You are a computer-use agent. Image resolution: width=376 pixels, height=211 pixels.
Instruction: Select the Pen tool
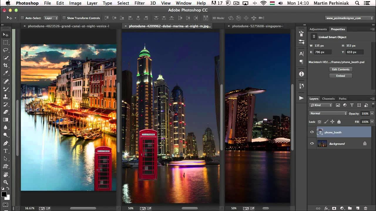point(6,143)
